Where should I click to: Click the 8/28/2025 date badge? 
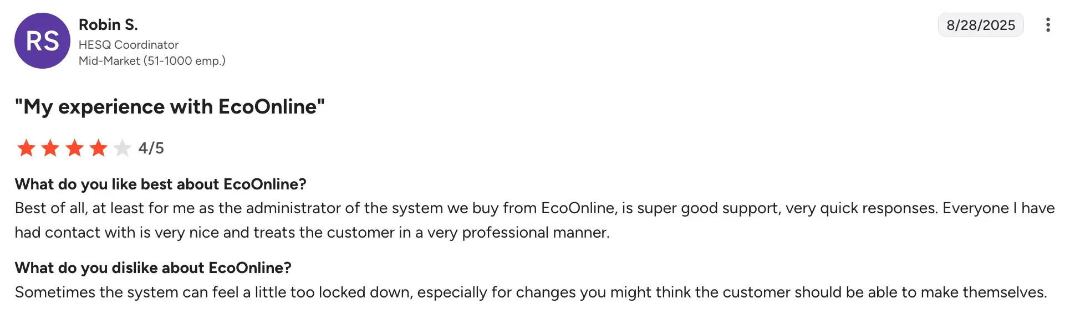click(980, 25)
